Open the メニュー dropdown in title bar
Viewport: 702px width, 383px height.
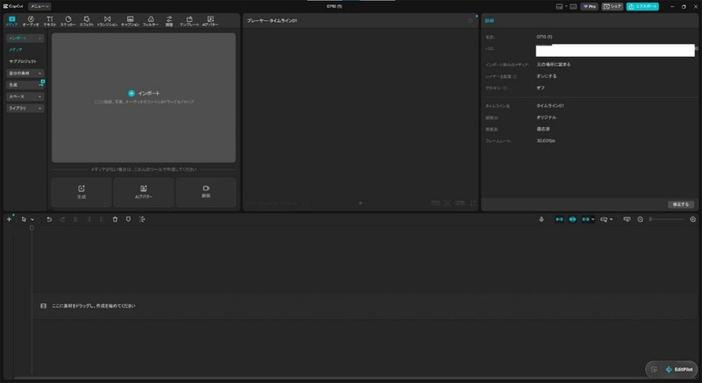pos(39,7)
